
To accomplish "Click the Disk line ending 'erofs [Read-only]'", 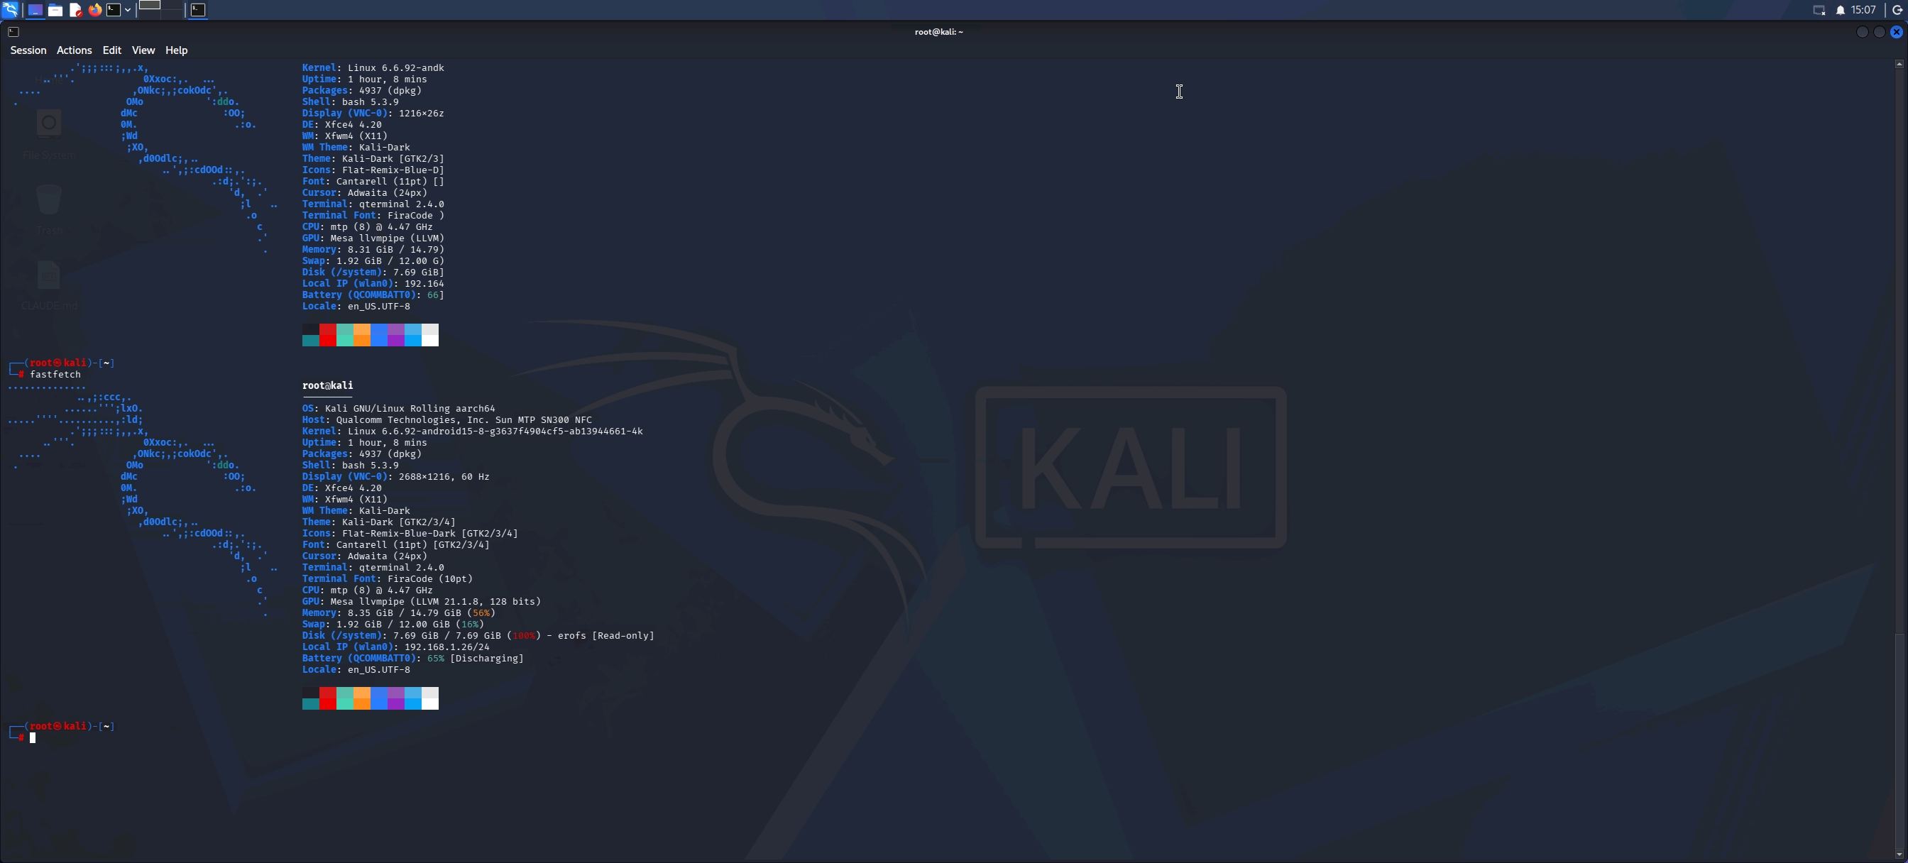I will 478,636.
